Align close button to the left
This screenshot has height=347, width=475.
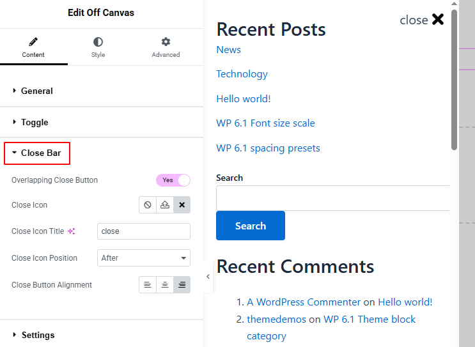pos(148,285)
